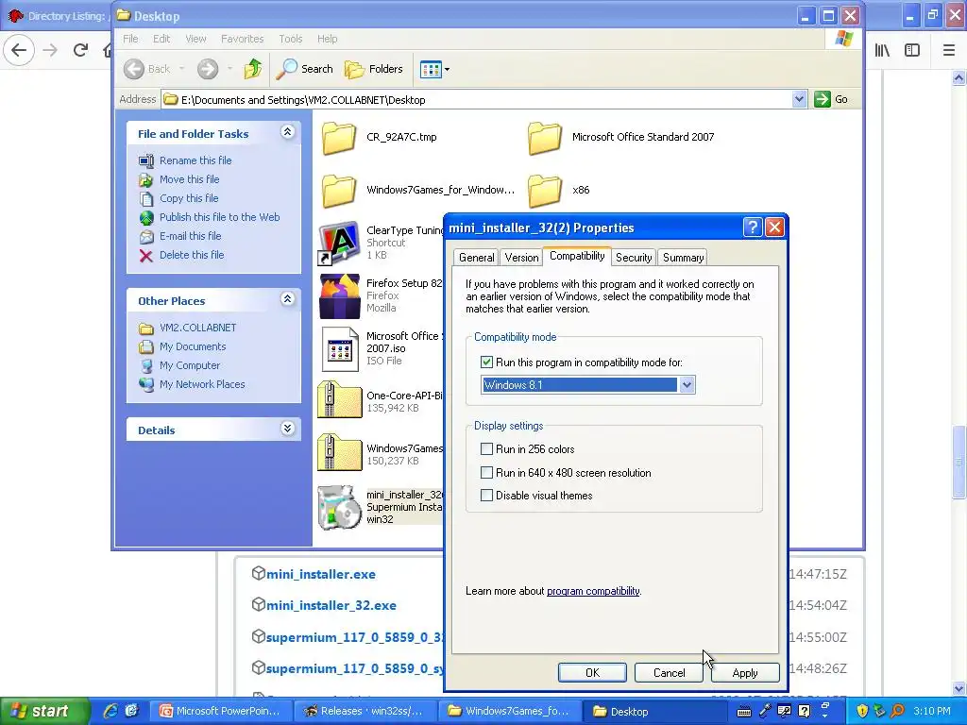Image resolution: width=967 pixels, height=725 pixels.
Task: Click Apply in Properties dialog
Action: pyautogui.click(x=745, y=672)
